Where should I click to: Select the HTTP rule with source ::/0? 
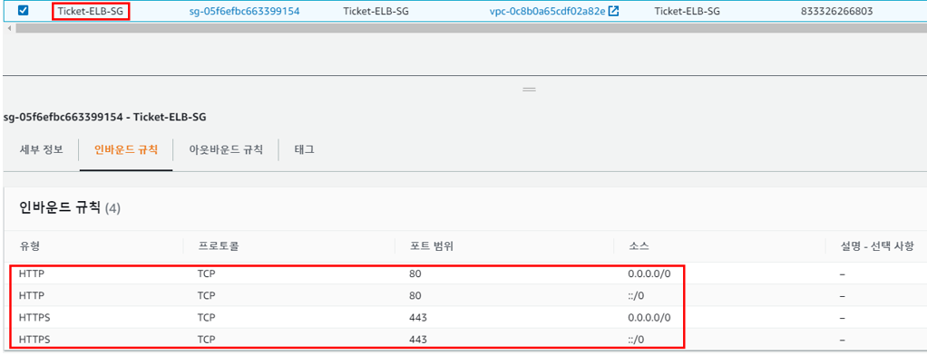[466, 296]
